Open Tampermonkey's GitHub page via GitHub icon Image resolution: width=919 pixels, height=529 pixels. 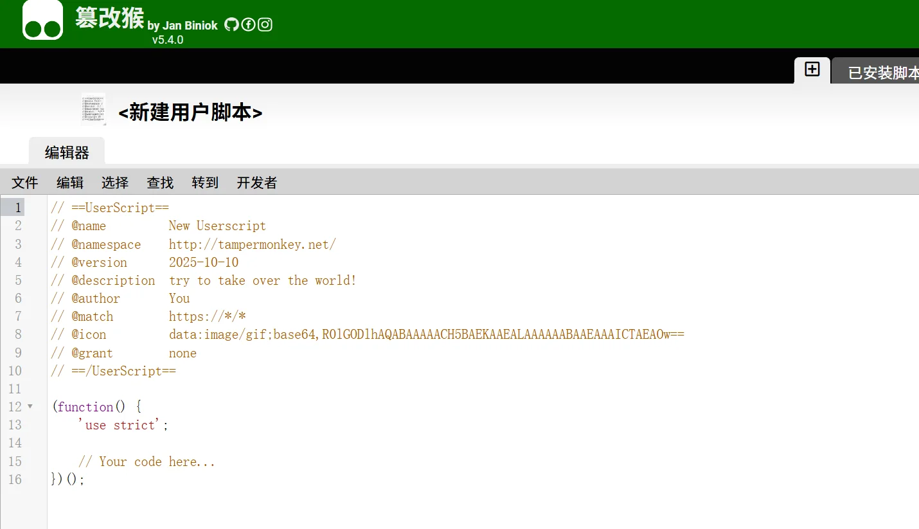tap(231, 24)
